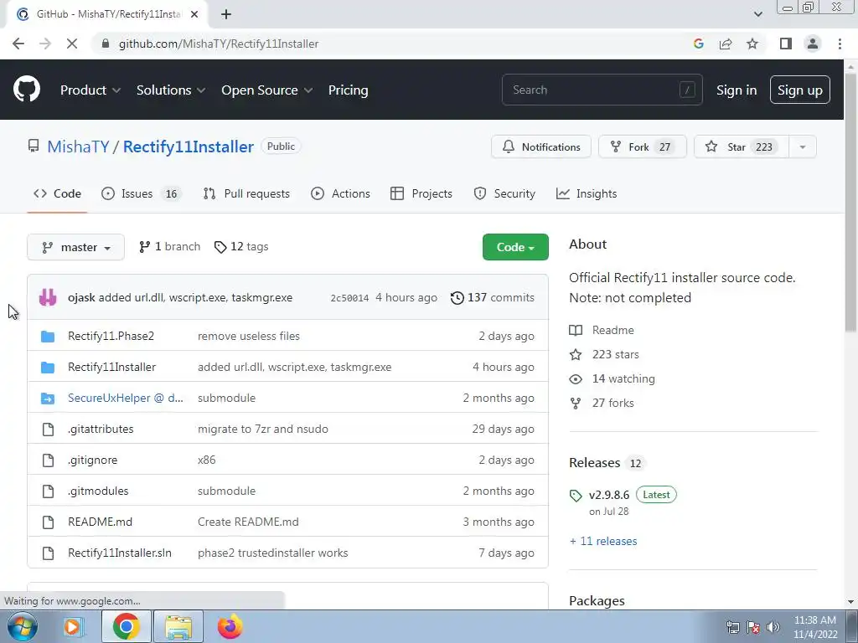Open the Insights tab

point(587,193)
